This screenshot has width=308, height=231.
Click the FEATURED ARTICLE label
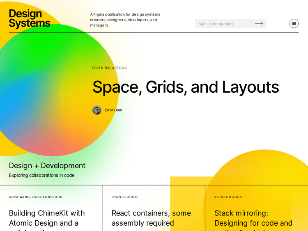[x=110, y=68]
